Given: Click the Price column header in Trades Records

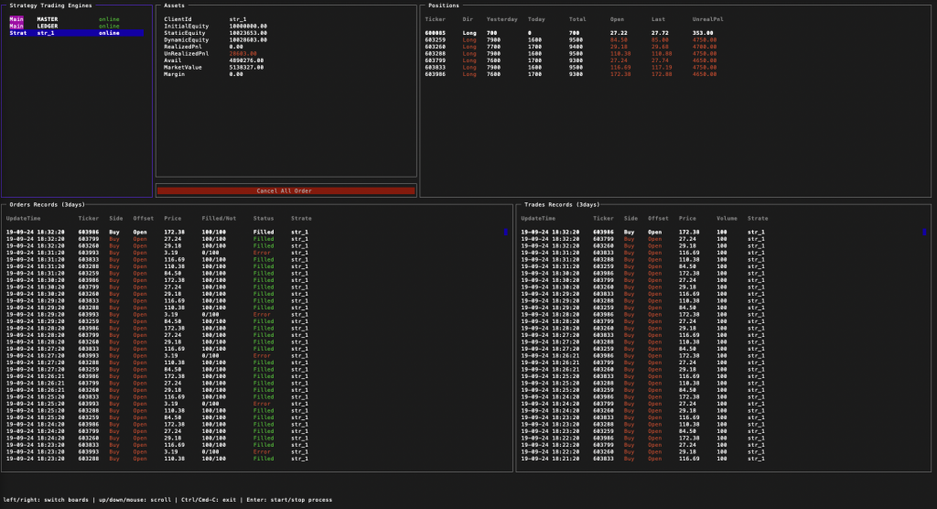Looking at the screenshot, I should [x=687, y=218].
